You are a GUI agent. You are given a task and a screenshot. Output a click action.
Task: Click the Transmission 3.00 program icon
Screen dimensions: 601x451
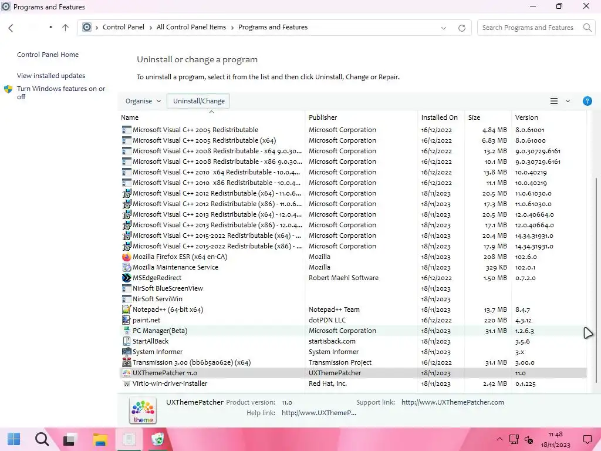pyautogui.click(x=127, y=362)
